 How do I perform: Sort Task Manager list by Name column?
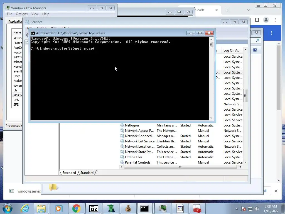17,32
